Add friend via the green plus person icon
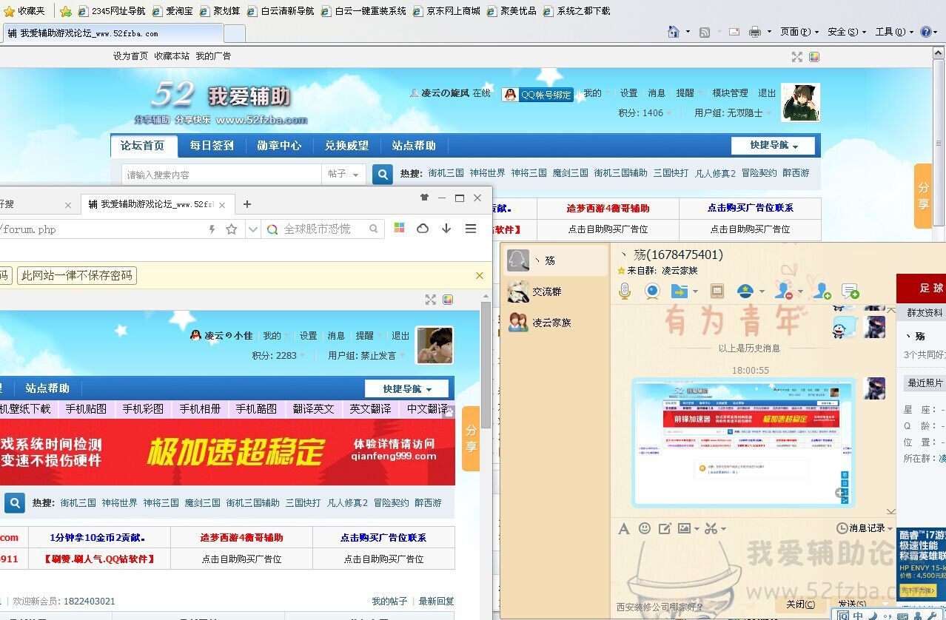 822,292
